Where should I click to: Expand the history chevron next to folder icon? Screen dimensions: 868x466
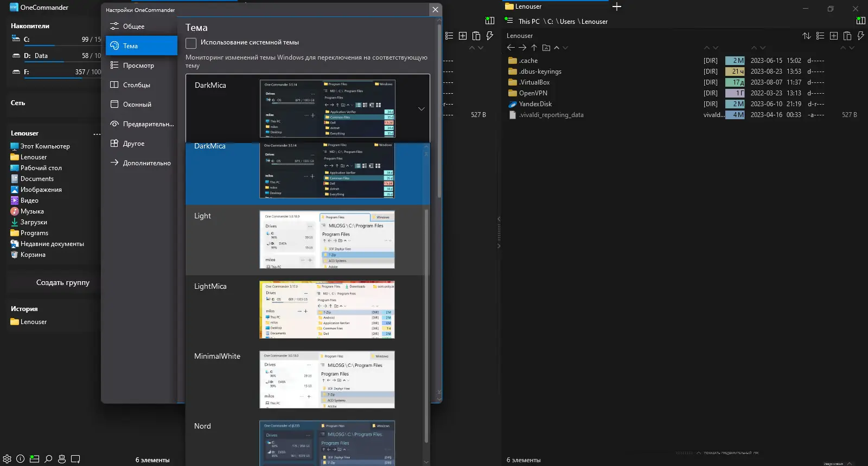click(556, 48)
